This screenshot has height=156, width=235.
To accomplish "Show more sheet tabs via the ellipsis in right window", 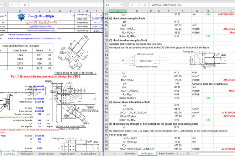I will tap(182, 154).
